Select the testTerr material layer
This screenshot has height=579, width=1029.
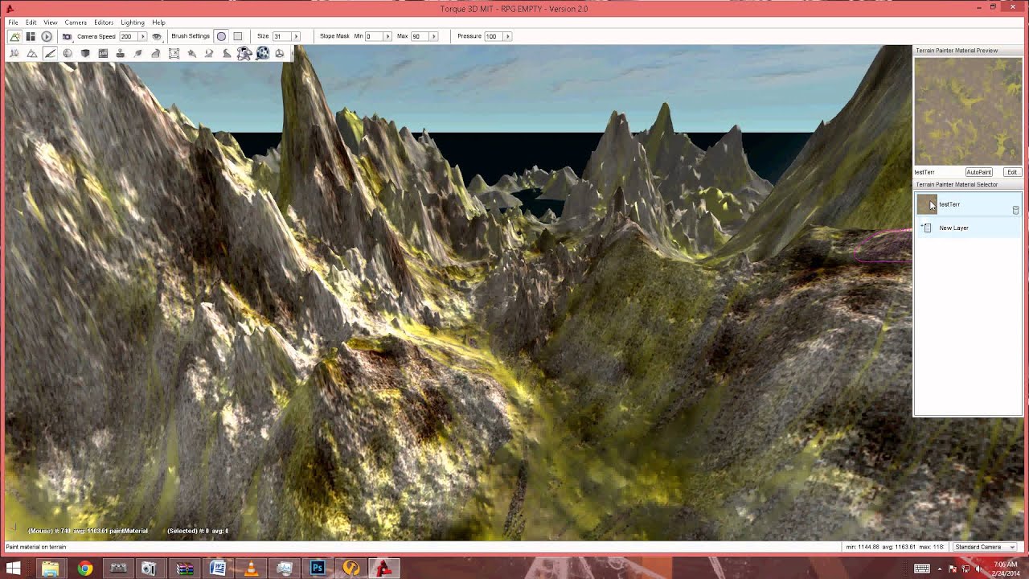968,204
